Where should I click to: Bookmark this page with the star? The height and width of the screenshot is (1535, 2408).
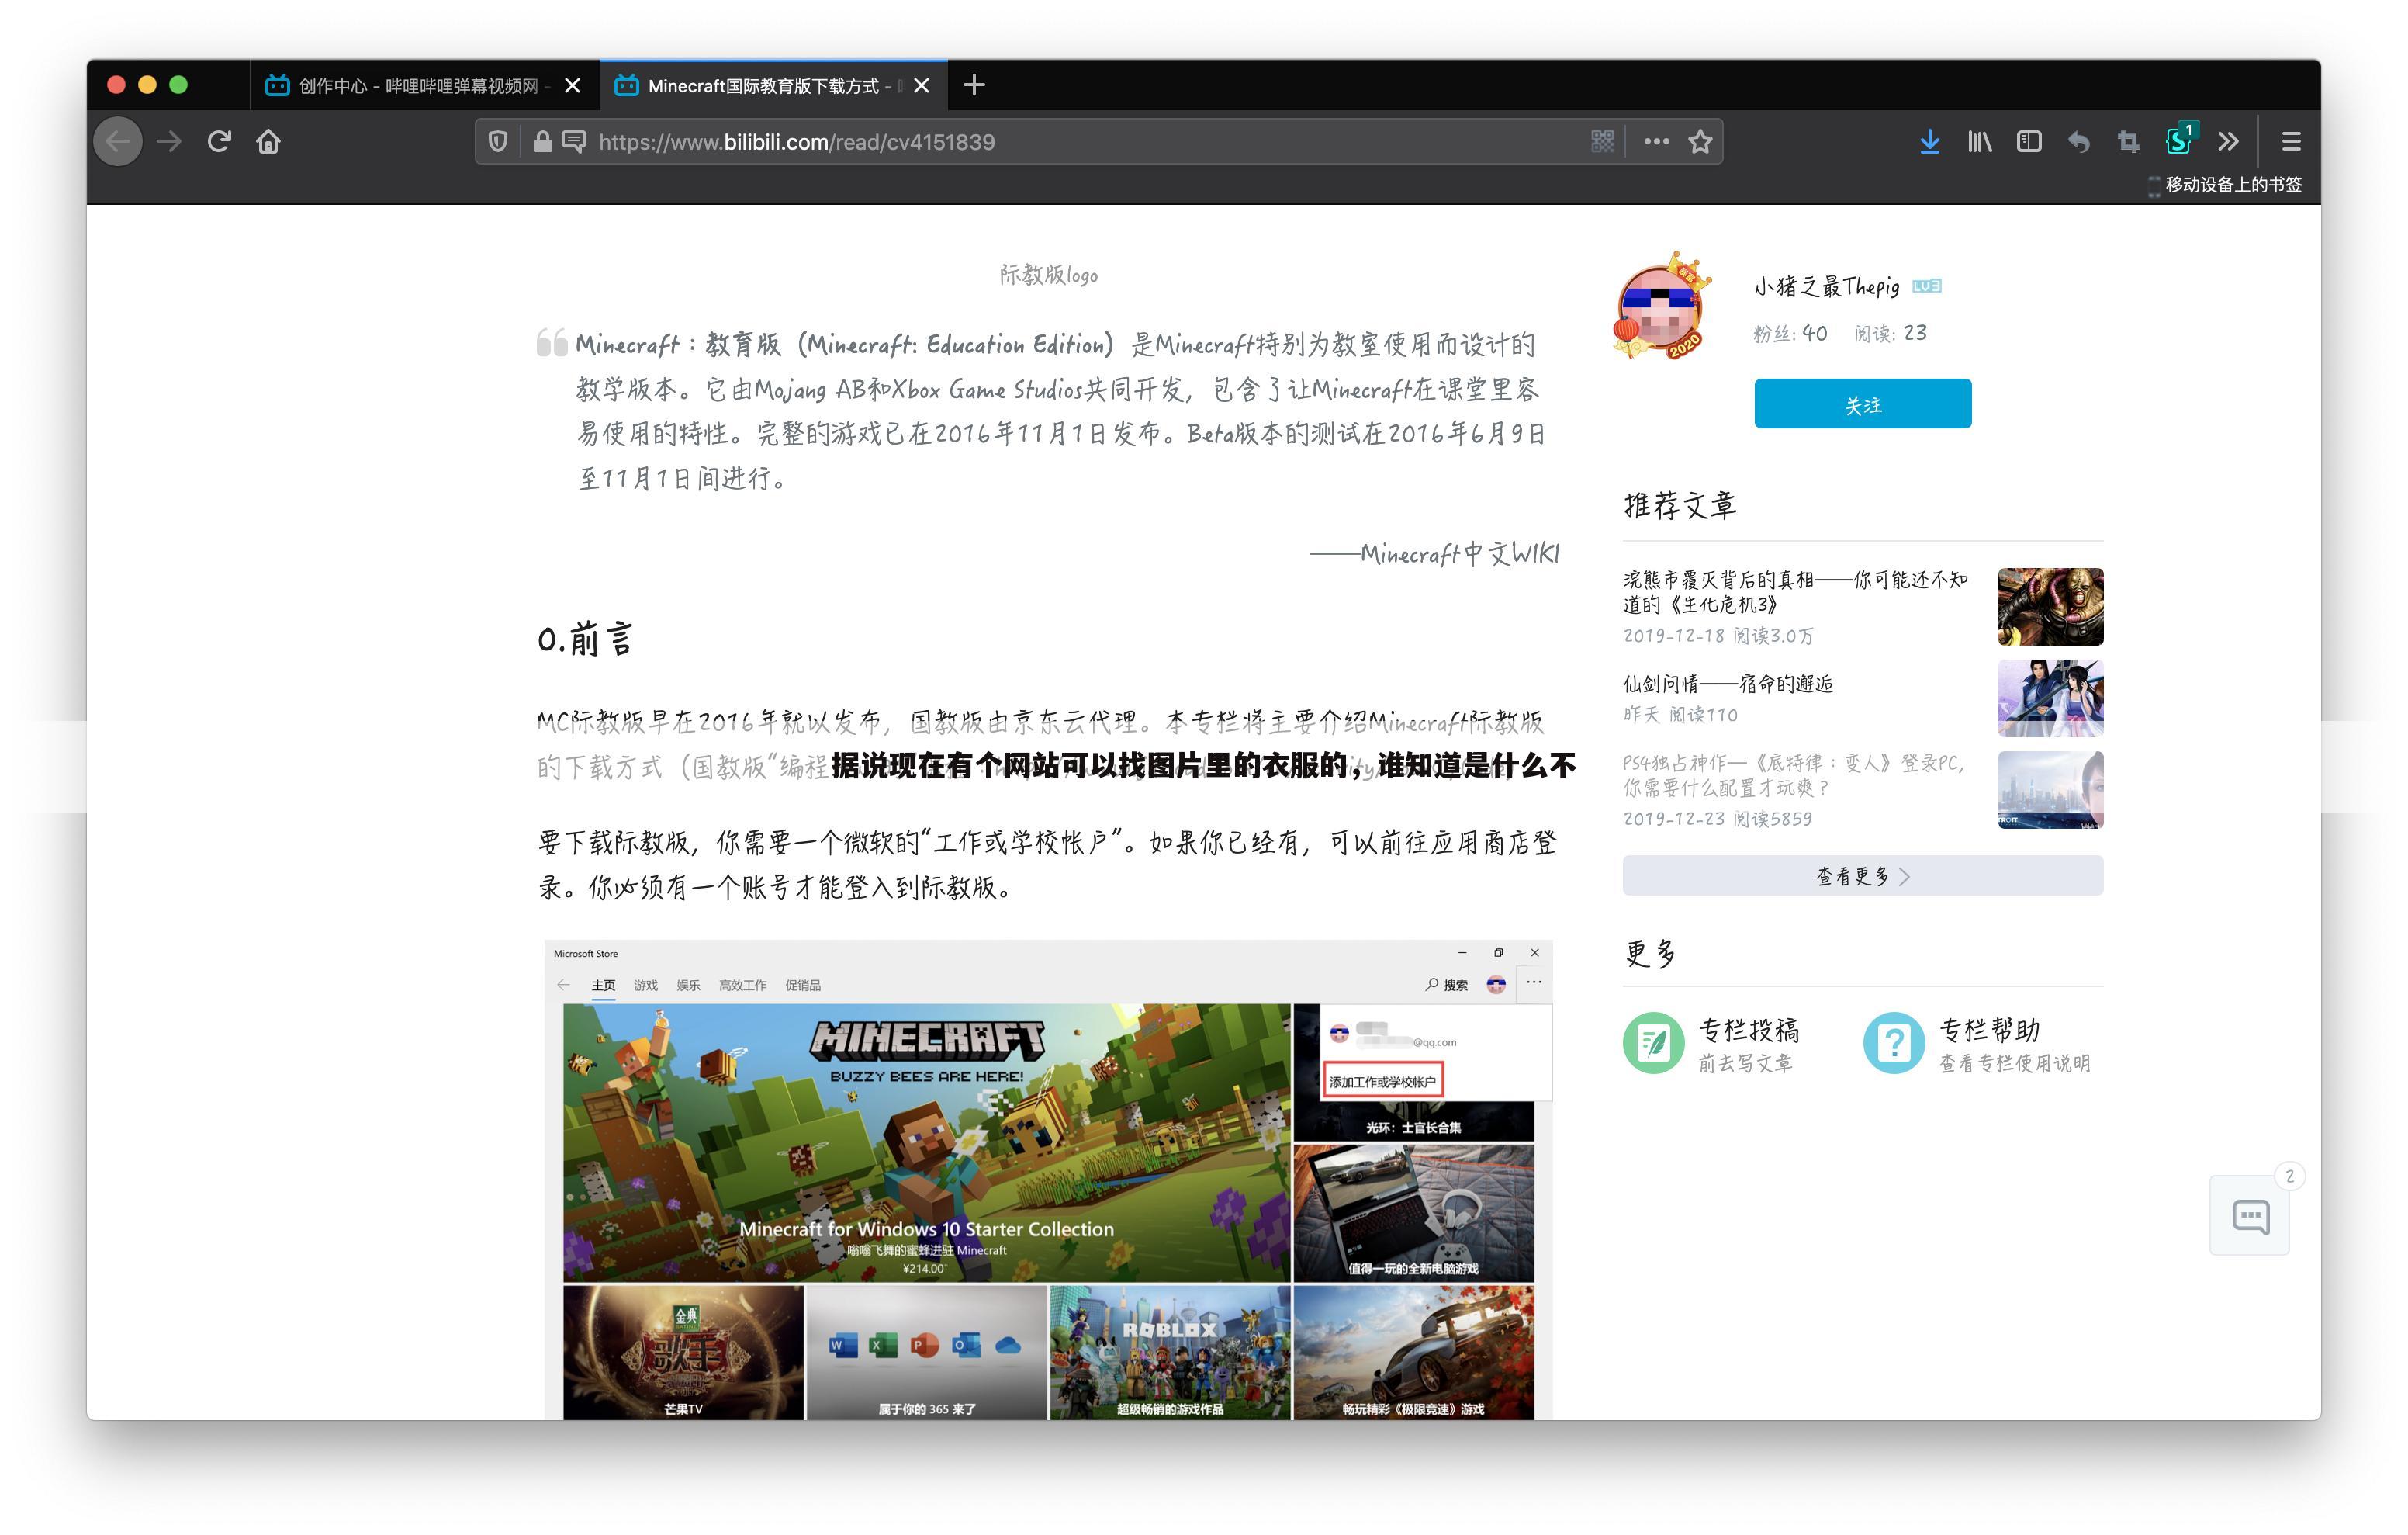(1700, 141)
